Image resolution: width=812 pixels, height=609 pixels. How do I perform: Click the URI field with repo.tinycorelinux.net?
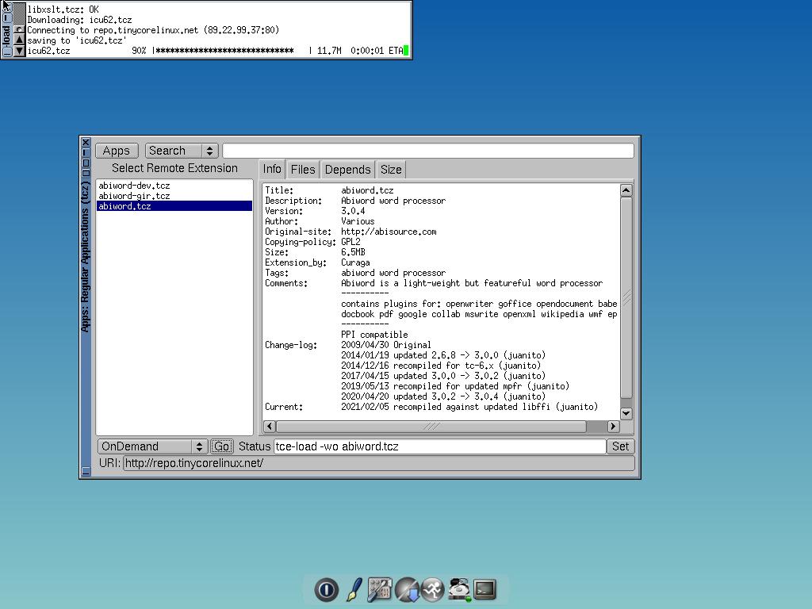click(x=378, y=463)
